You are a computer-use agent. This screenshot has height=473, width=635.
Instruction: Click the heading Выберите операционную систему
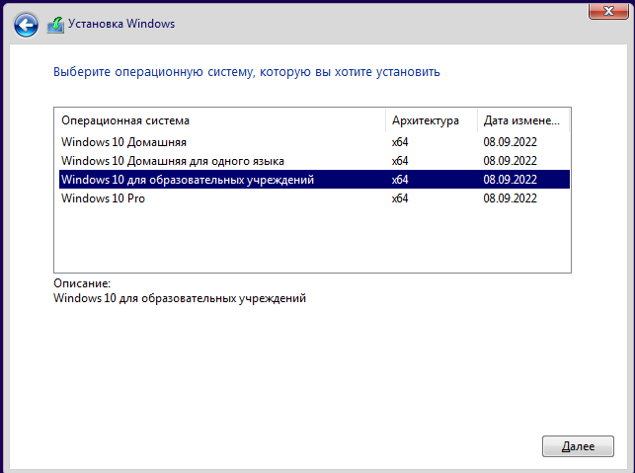pos(247,72)
